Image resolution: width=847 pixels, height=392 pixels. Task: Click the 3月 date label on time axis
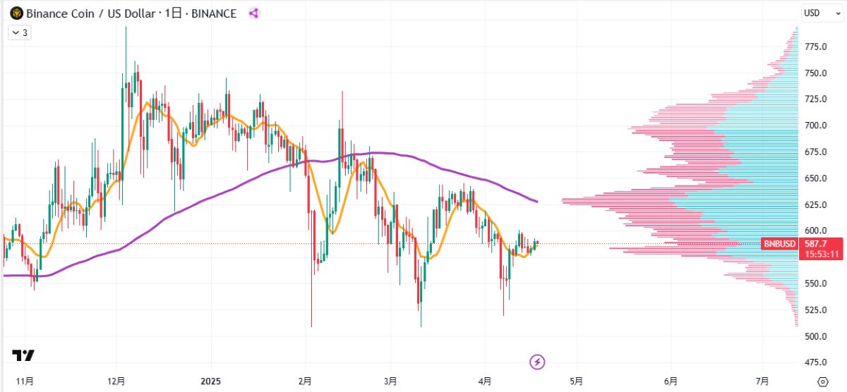pyautogui.click(x=390, y=381)
